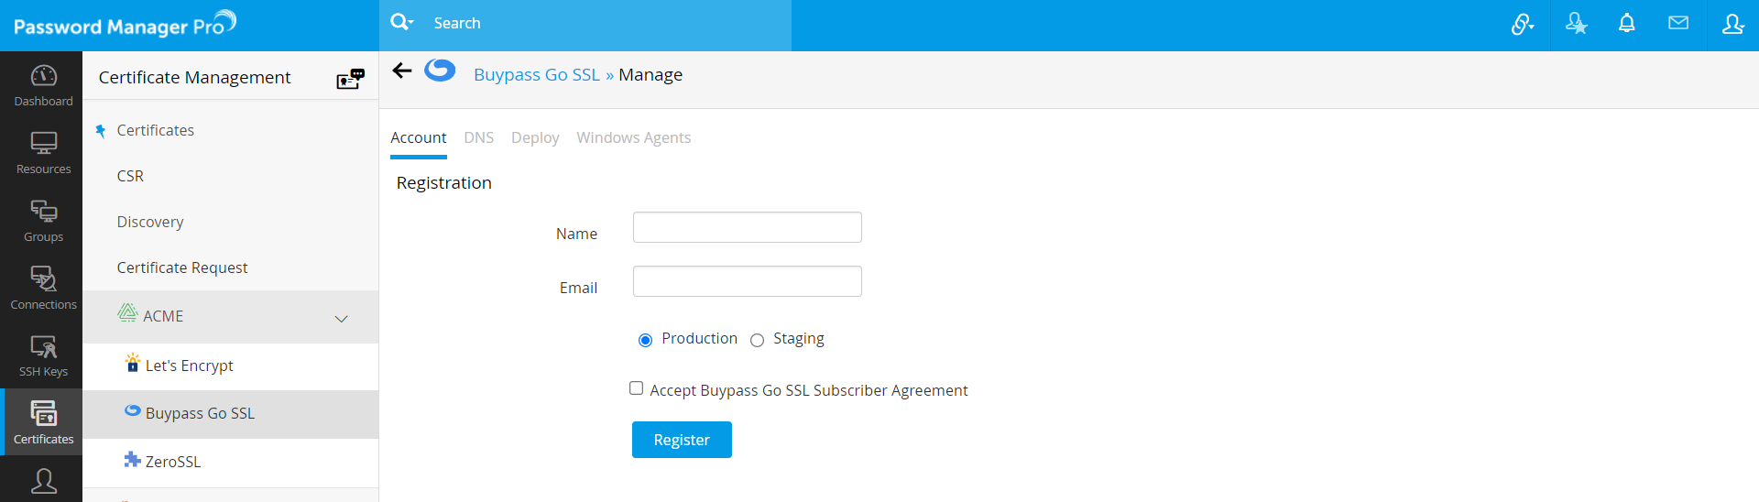Screen dimensions: 1759x502
Task: Click the Registration heading text
Action: 444,182
